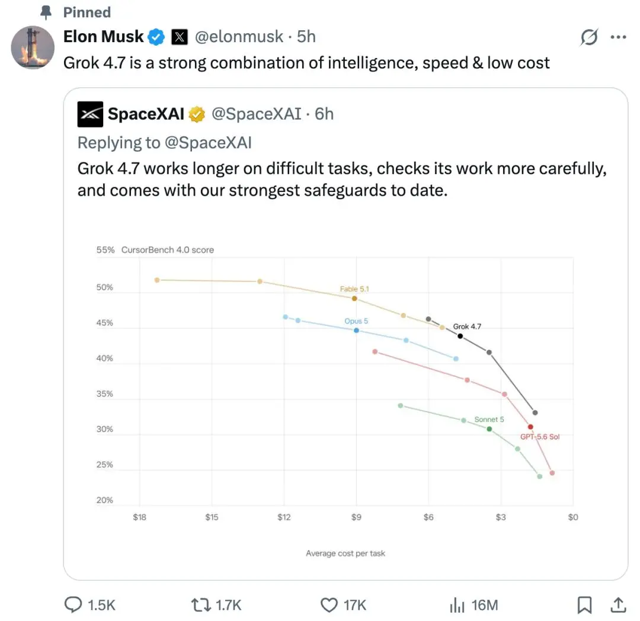Click SpaceXAI's gold verified badge

pos(197,114)
